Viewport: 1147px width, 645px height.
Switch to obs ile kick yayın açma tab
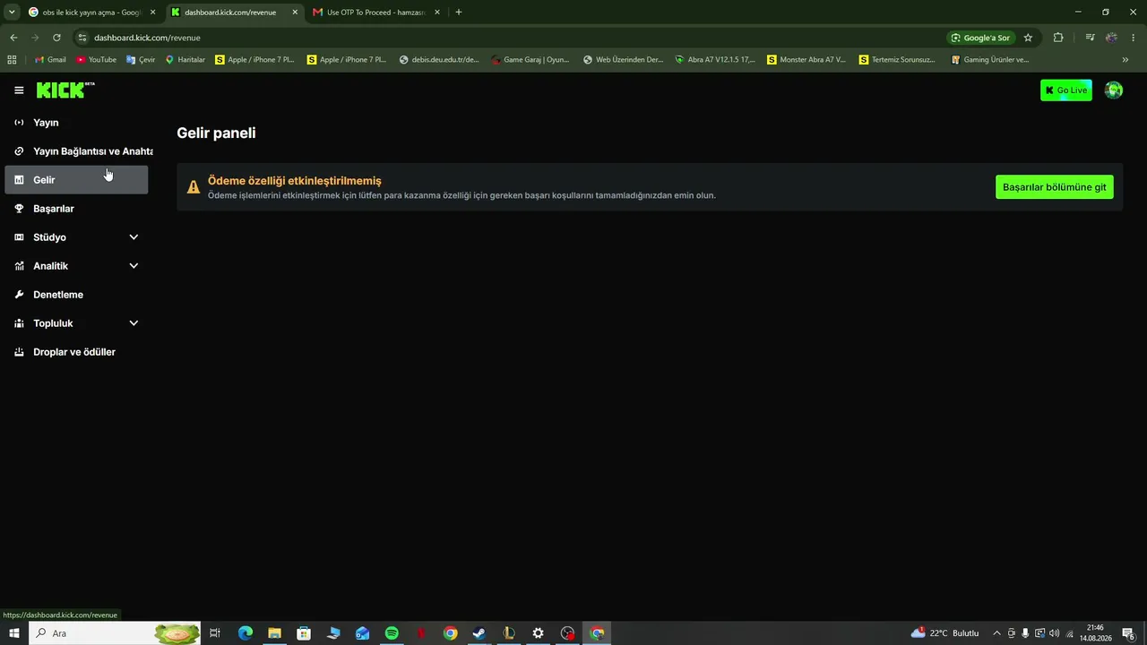(92, 13)
